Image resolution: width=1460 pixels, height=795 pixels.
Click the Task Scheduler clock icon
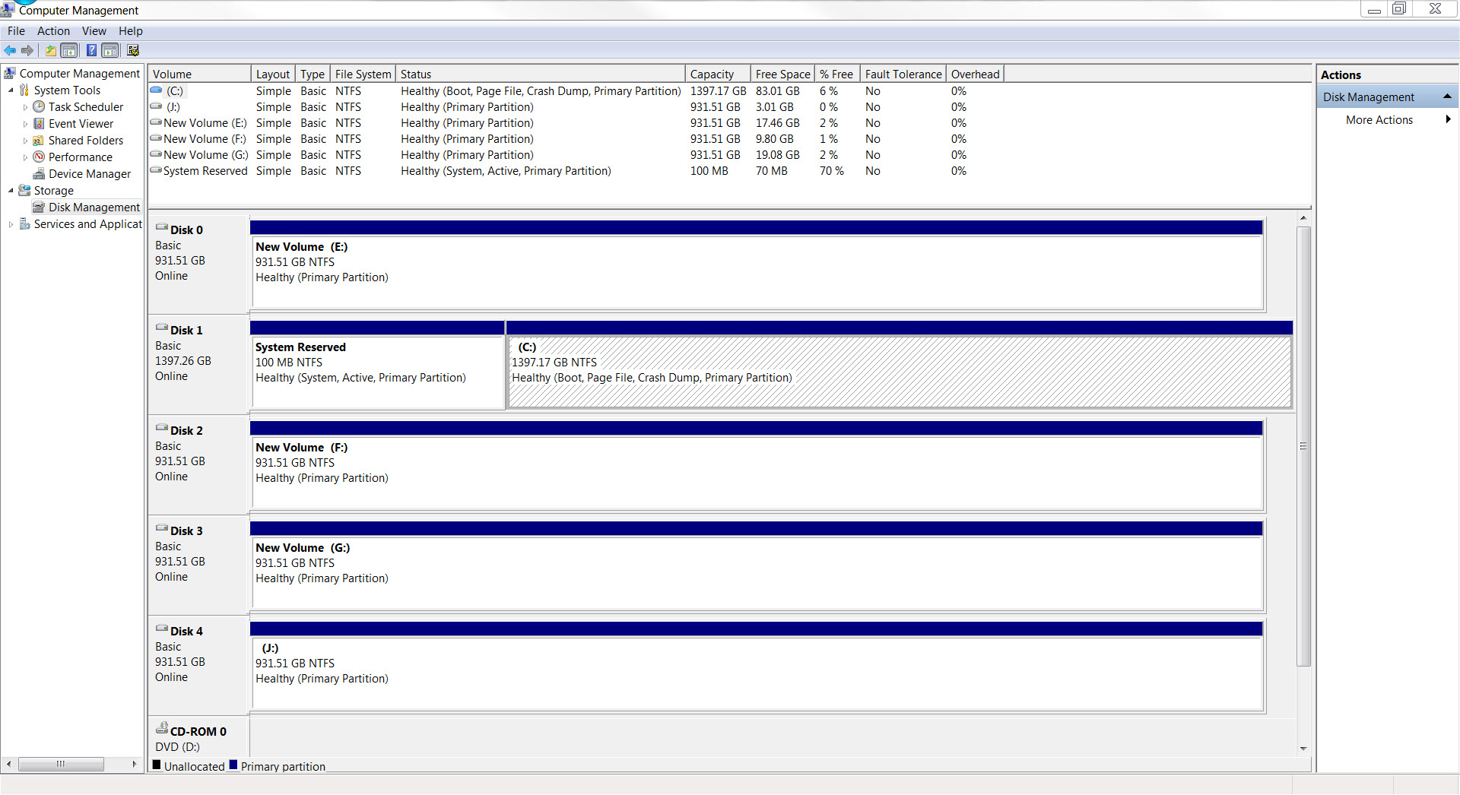(39, 107)
